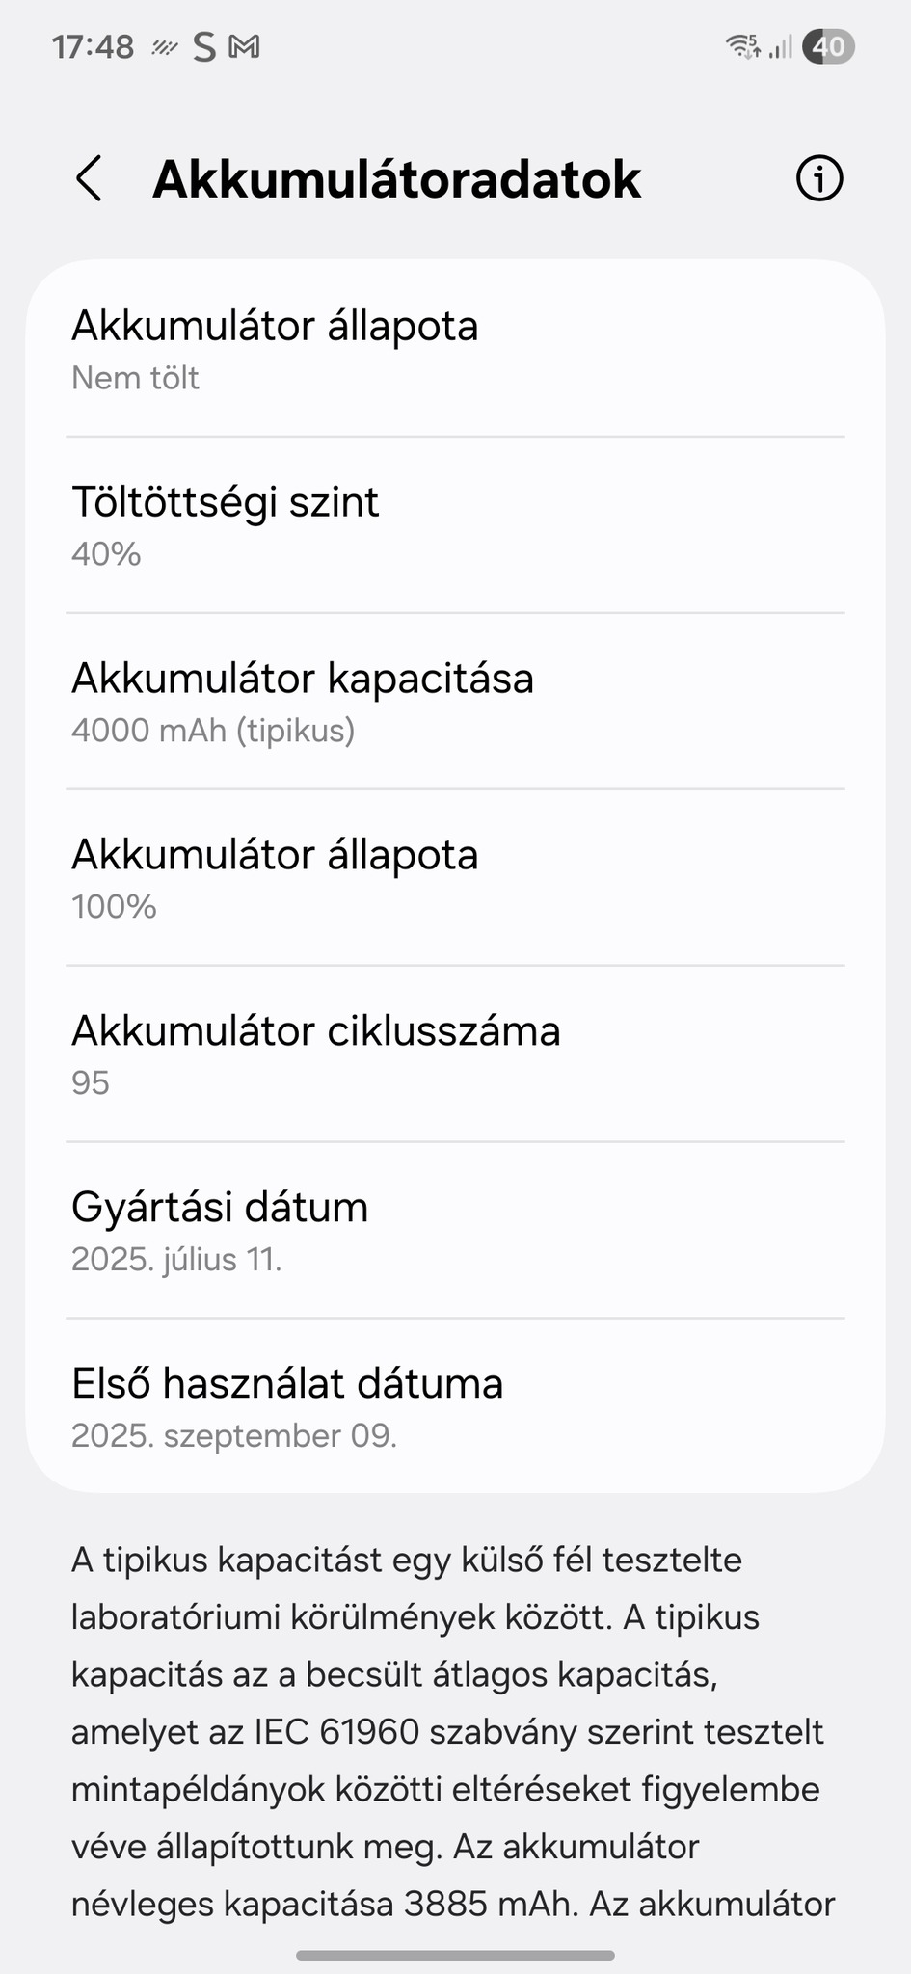The width and height of the screenshot is (911, 1974).
Task: Tap the 17:48 clock in status bar
Action: click(x=93, y=46)
